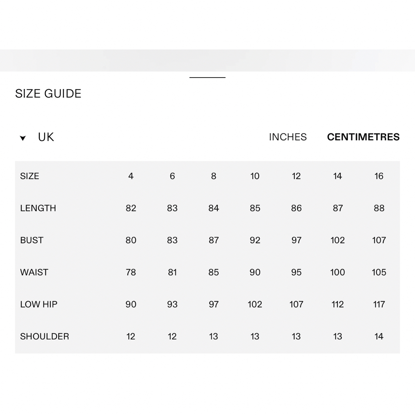415x415 pixels.
Task: Click the LENGTH row label
Action: coord(38,208)
